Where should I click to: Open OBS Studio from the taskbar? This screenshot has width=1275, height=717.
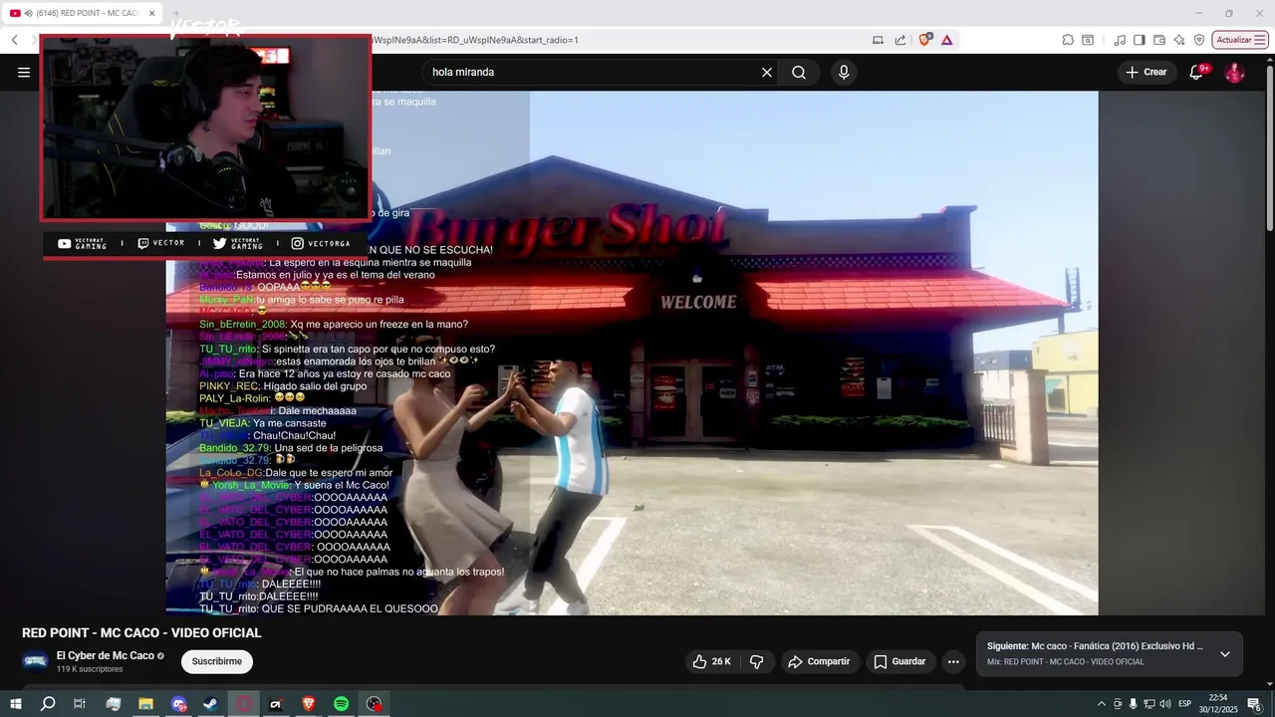[374, 703]
